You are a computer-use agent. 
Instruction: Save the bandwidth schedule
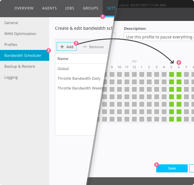[172, 168]
